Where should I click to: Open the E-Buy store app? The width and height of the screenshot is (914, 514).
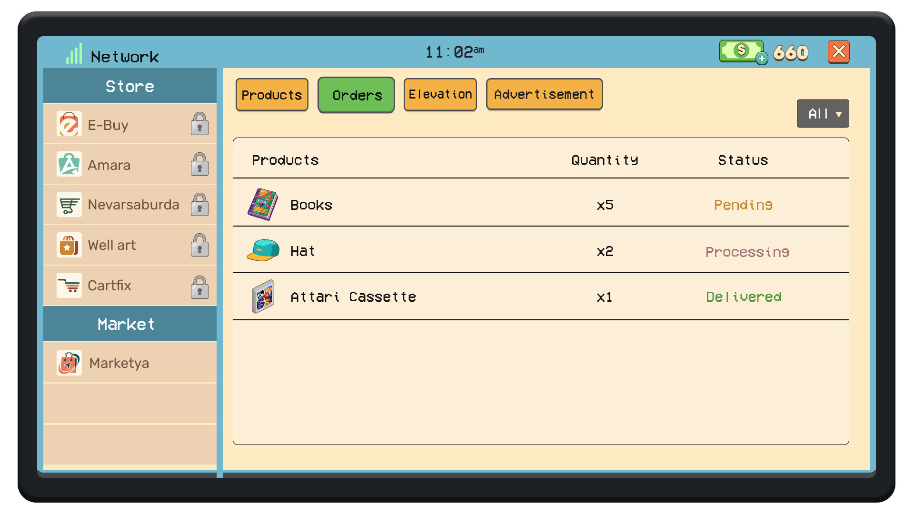[x=69, y=124]
